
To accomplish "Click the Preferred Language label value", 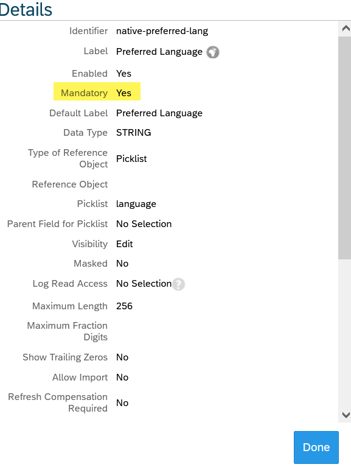I will point(159,52).
